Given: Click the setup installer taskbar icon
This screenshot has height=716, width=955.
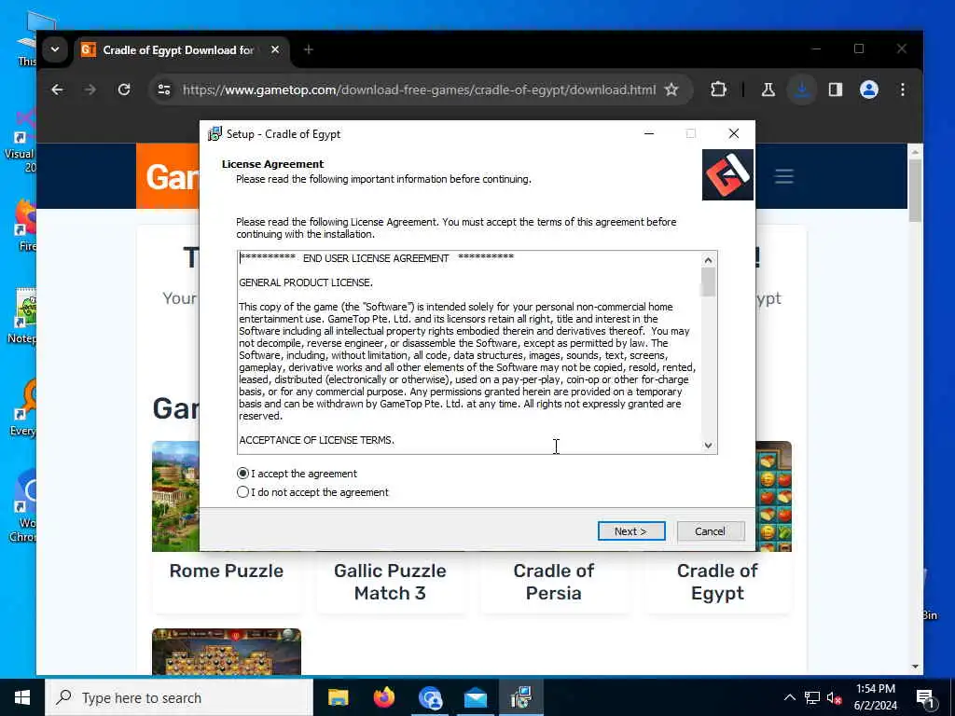Looking at the screenshot, I should (x=521, y=697).
